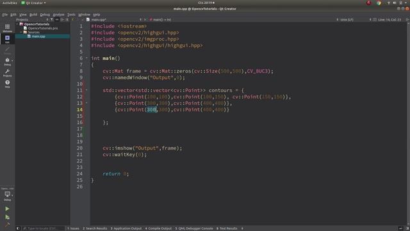The width and height of the screenshot is (410, 231).
Task: Click the locator search field
Action: coord(43,228)
